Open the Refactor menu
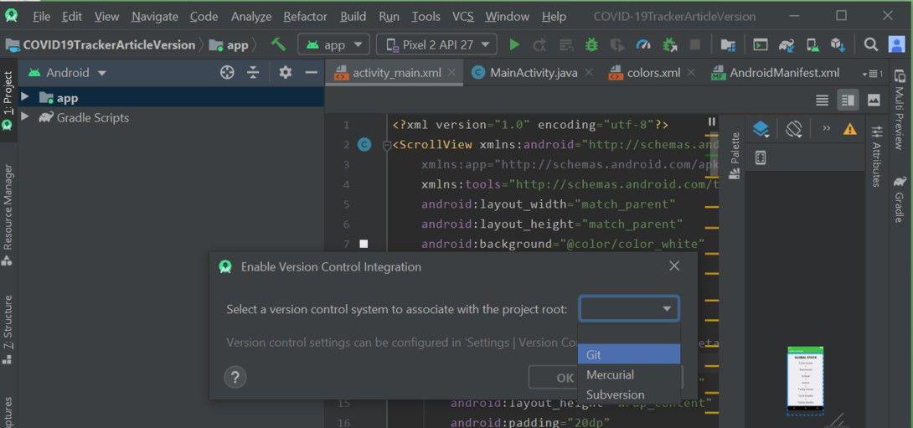913x428 pixels. [x=305, y=16]
